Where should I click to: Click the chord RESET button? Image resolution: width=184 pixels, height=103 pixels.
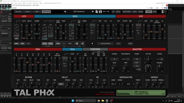137,62
